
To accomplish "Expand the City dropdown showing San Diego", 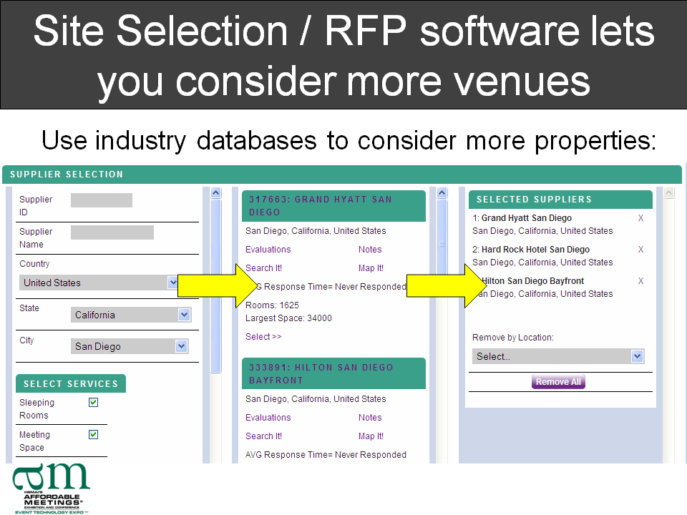I will [x=130, y=346].
